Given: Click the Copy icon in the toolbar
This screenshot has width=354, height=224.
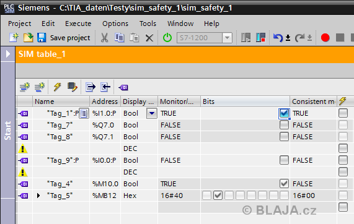Looking at the screenshot, I should click(x=119, y=38).
